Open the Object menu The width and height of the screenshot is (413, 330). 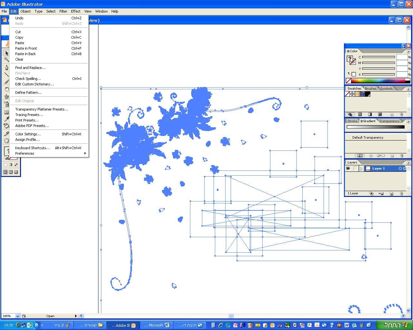(25, 11)
